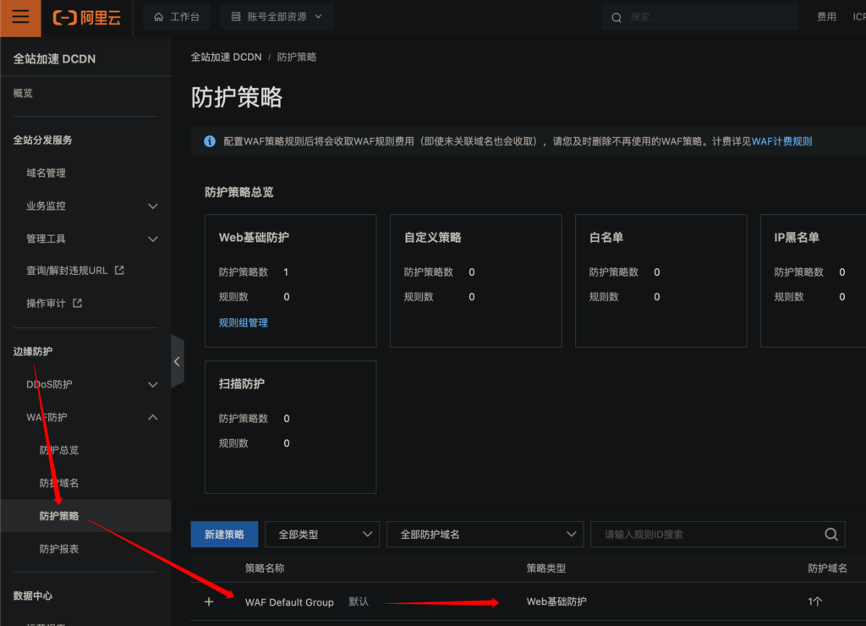
Task: Open the 全部类型 filter dropdown
Action: point(322,535)
